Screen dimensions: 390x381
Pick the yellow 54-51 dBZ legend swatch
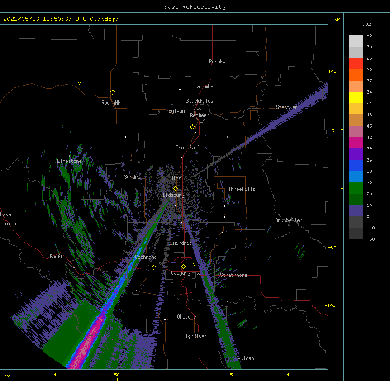pos(356,97)
